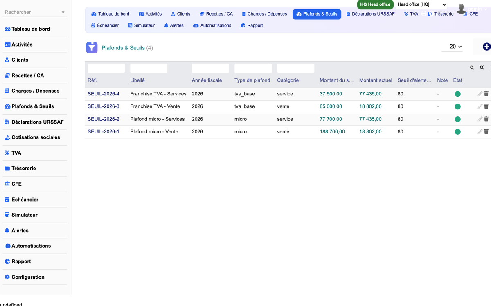Open Alertes top tab
This screenshot has height=306, width=491.
(x=174, y=25)
